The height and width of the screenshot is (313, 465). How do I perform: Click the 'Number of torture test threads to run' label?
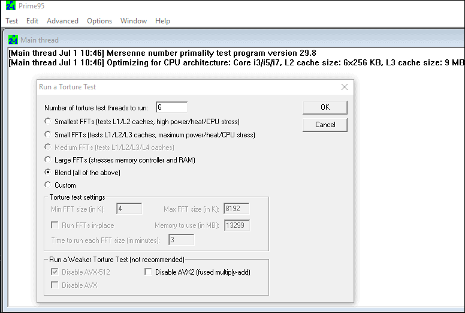[x=96, y=108]
